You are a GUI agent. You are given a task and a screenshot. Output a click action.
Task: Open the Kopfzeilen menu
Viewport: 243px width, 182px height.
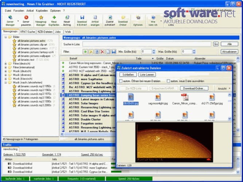coord(42,11)
